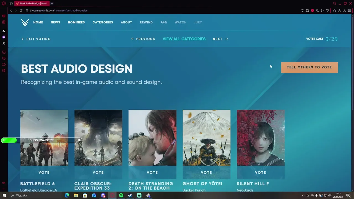This screenshot has height=199, width=354.
Task: Show hidden system tray icons chevron
Action: point(303,195)
